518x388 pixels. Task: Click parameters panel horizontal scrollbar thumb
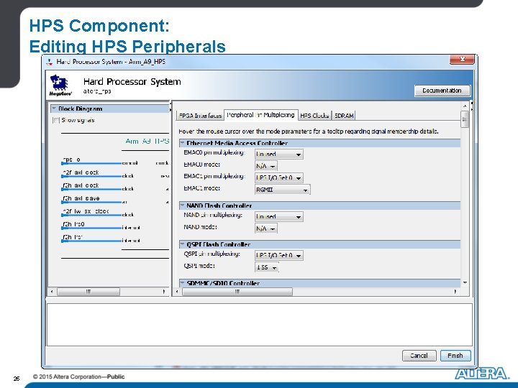click(237, 292)
